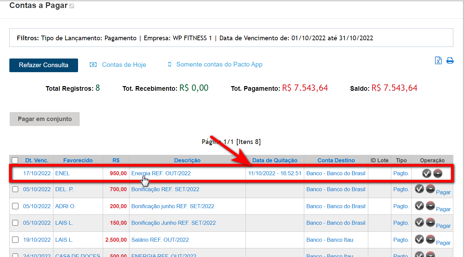Image resolution: width=464 pixels, height=257 pixels.
Task: Select checkbox for ADRI O. row
Action: (x=15, y=206)
